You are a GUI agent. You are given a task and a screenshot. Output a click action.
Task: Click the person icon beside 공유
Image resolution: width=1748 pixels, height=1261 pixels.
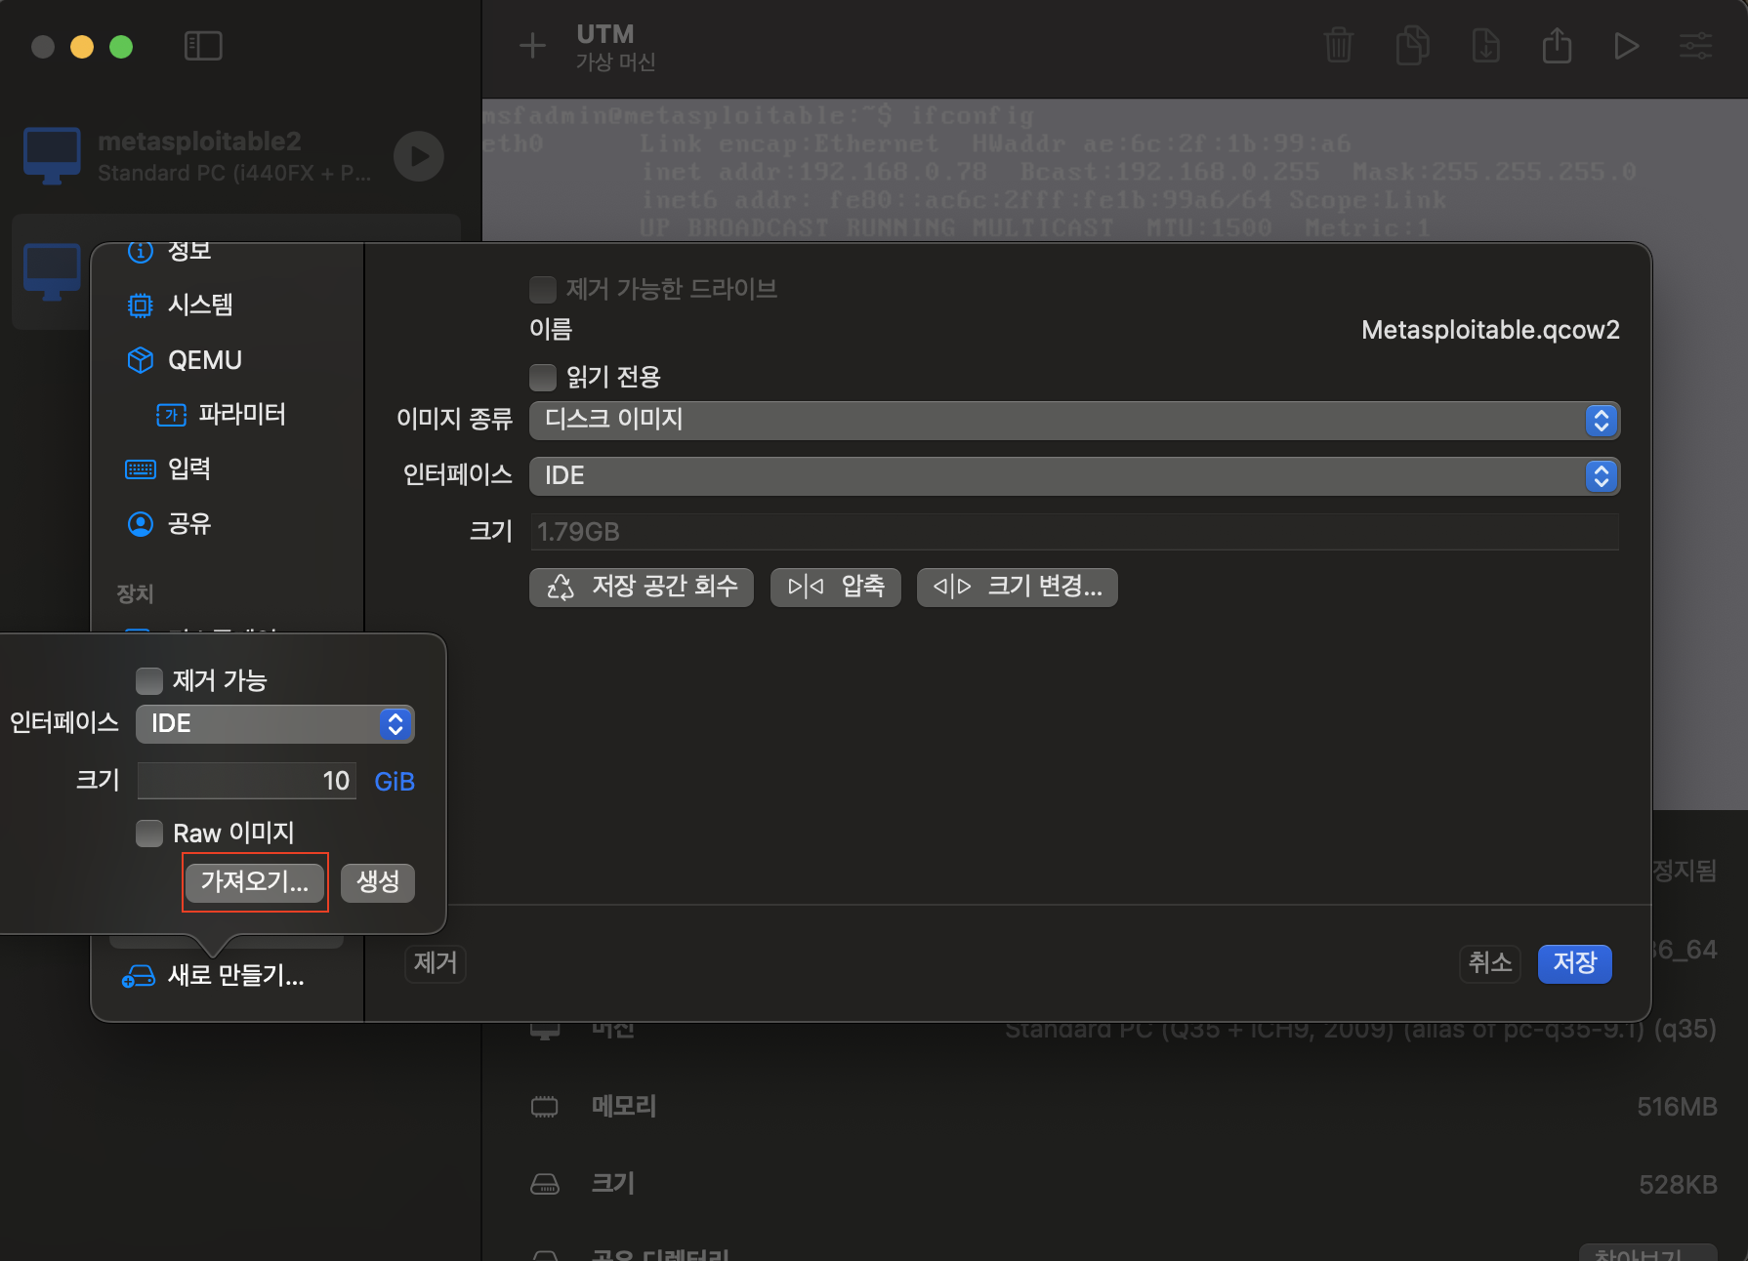pos(141,524)
